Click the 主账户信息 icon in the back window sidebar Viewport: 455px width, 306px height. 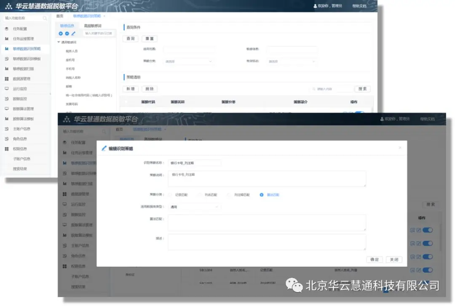(7, 129)
